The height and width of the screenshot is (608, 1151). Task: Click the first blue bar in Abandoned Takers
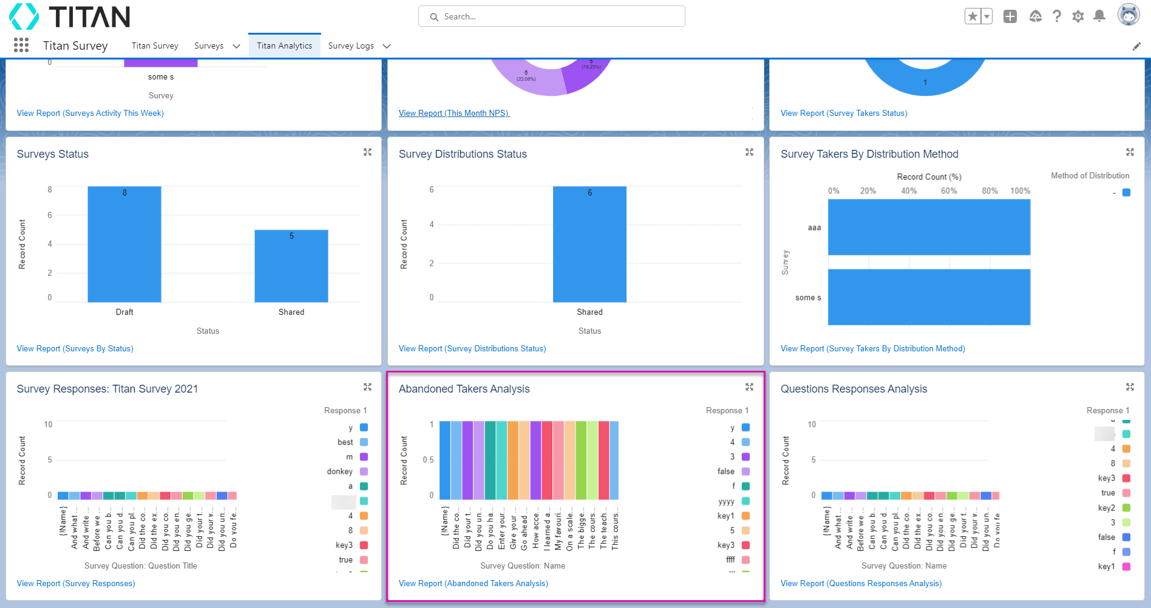(444, 460)
